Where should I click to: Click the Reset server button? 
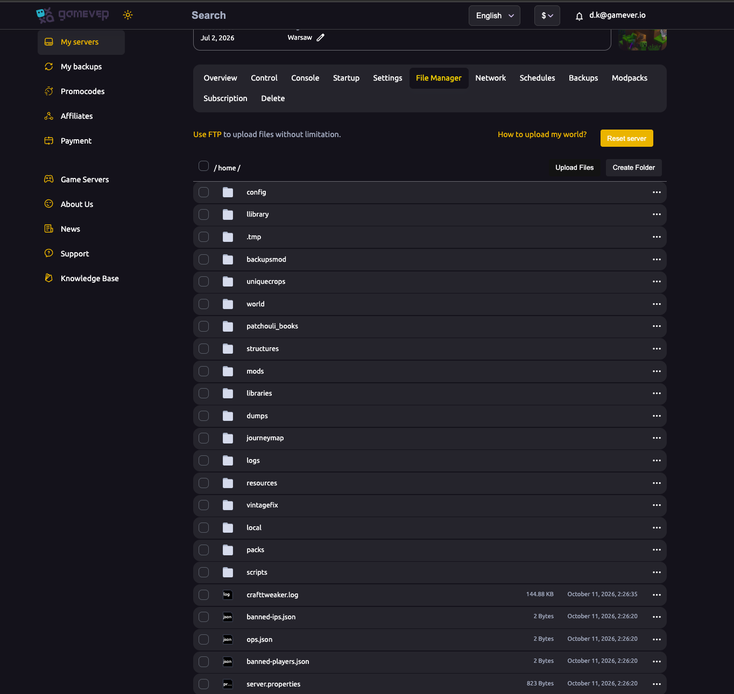627,138
